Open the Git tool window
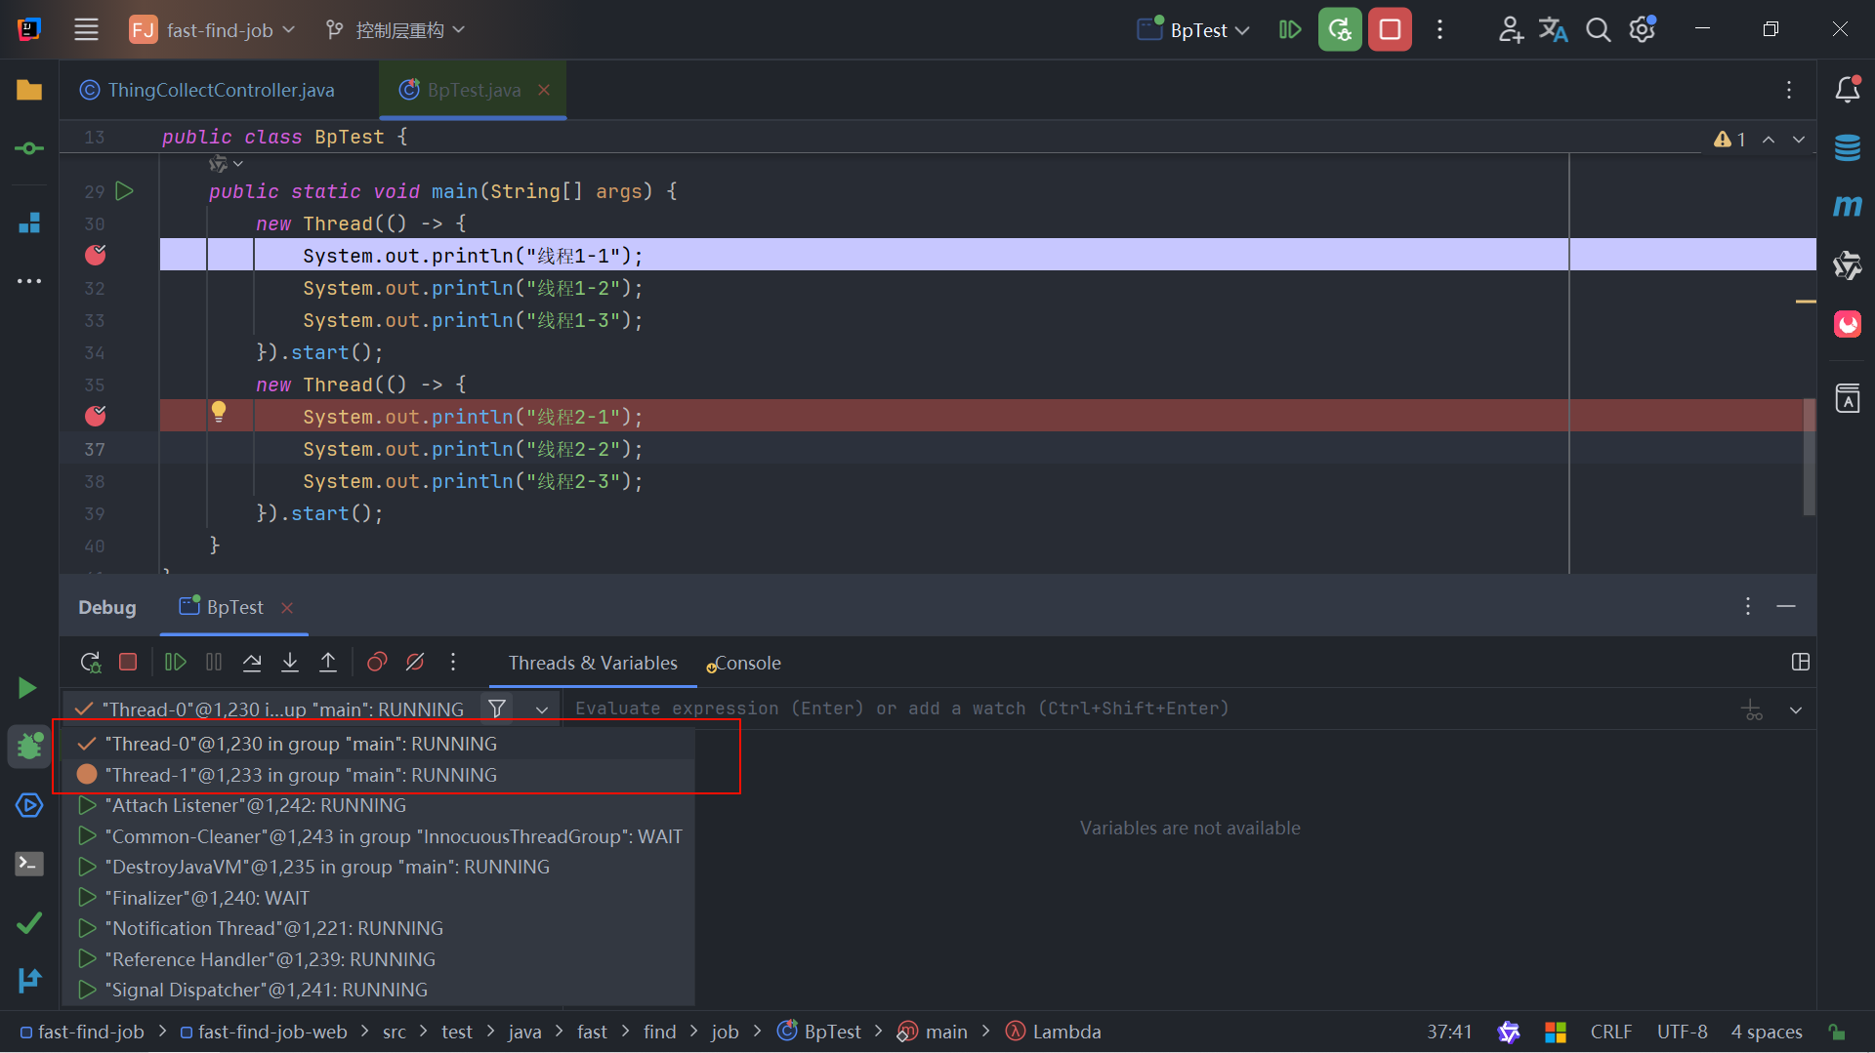The height and width of the screenshot is (1053, 1875). (x=29, y=980)
